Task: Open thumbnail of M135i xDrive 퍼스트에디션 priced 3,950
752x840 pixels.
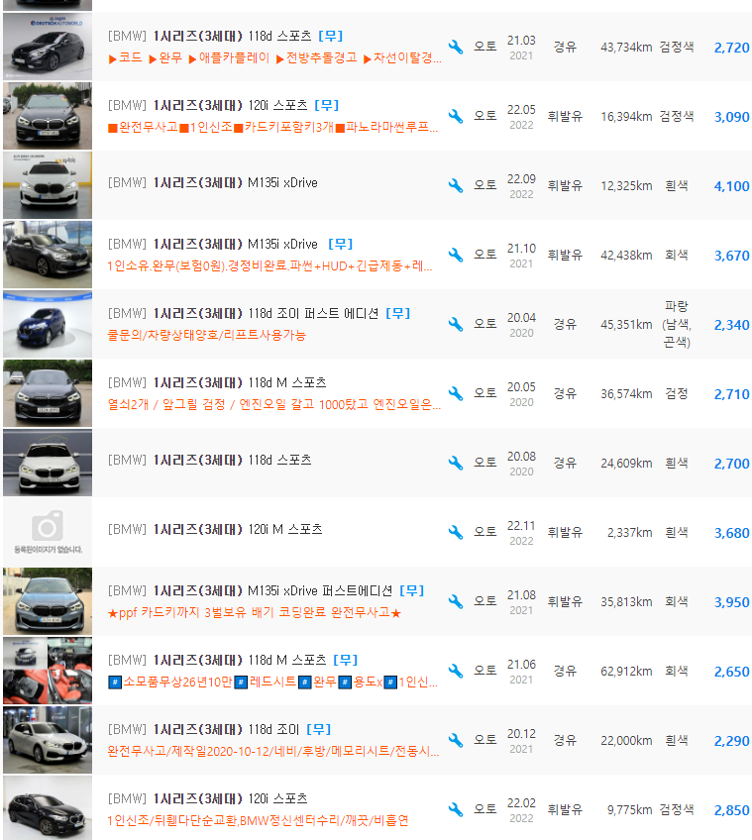Action: (x=48, y=601)
